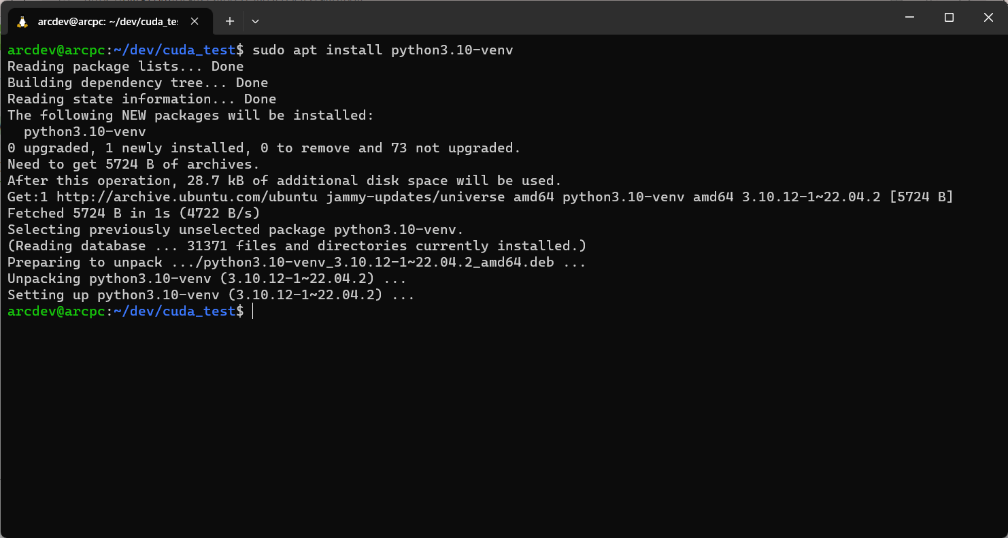Maximize the terminal window
Image resolution: width=1008 pixels, height=538 pixels.
pyautogui.click(x=949, y=18)
